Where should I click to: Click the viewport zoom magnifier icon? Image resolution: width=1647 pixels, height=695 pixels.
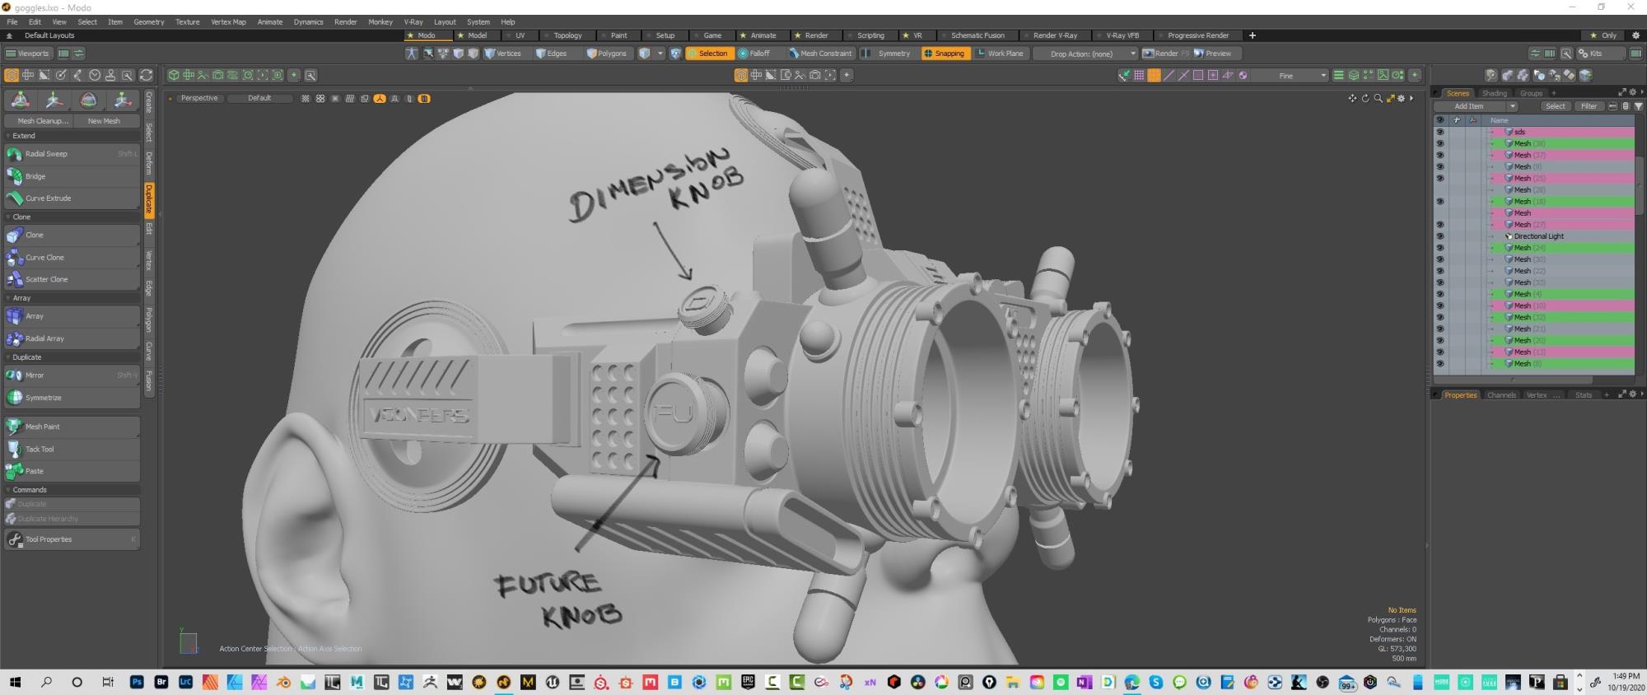tap(1378, 99)
